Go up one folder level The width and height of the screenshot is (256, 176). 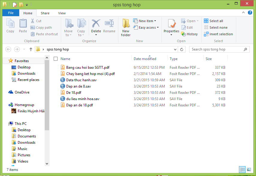tap(31, 49)
